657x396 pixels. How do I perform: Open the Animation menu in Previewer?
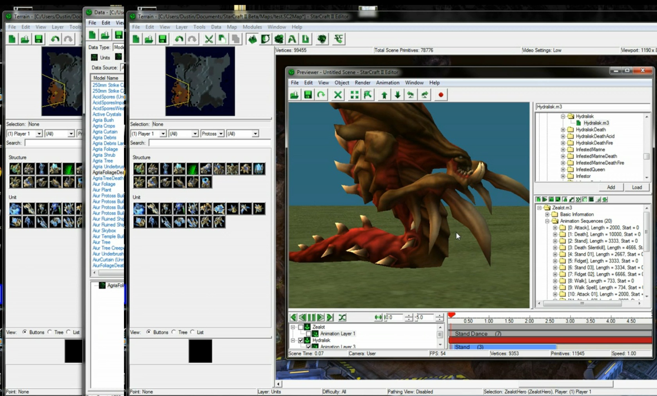pyautogui.click(x=388, y=83)
